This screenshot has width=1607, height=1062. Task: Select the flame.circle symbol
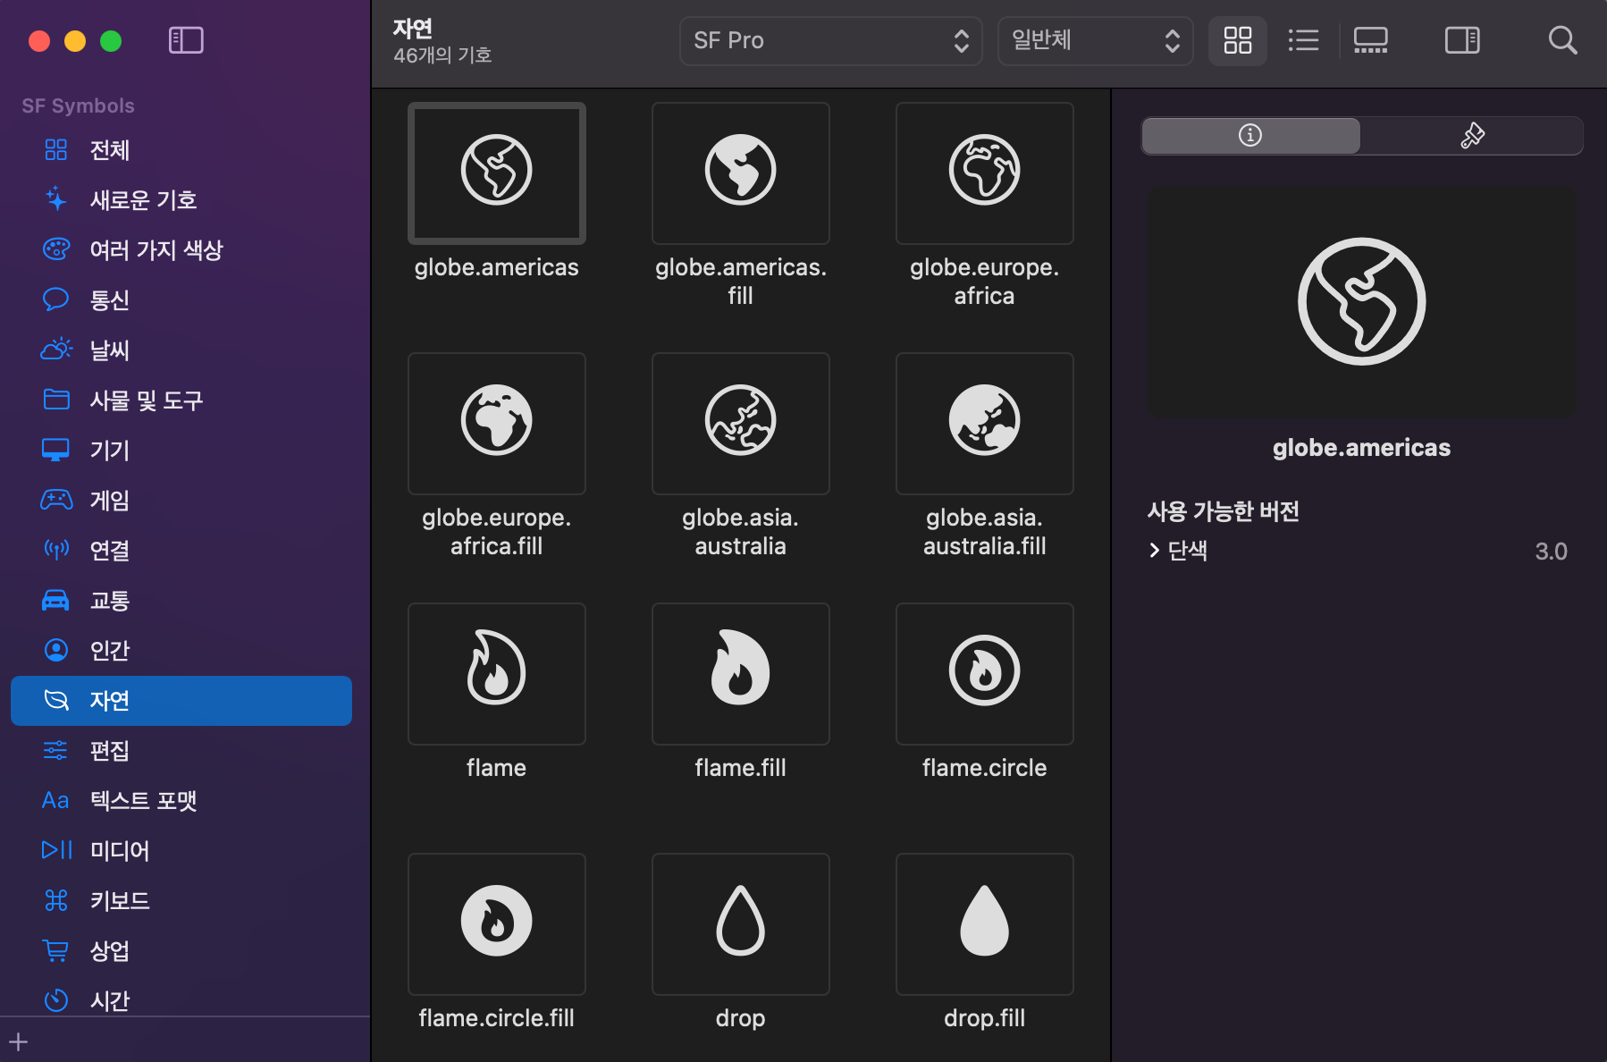tap(985, 674)
